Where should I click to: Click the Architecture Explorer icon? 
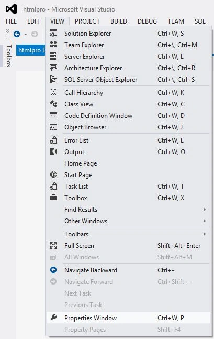coord(53,68)
